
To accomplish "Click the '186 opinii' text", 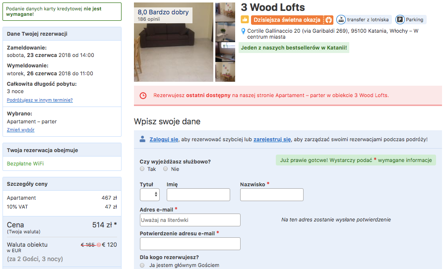I will point(149,19).
